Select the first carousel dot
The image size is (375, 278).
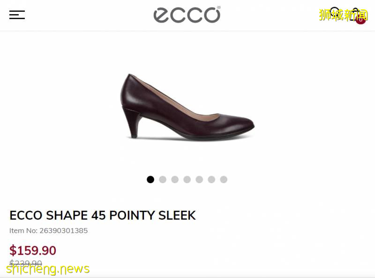point(150,179)
